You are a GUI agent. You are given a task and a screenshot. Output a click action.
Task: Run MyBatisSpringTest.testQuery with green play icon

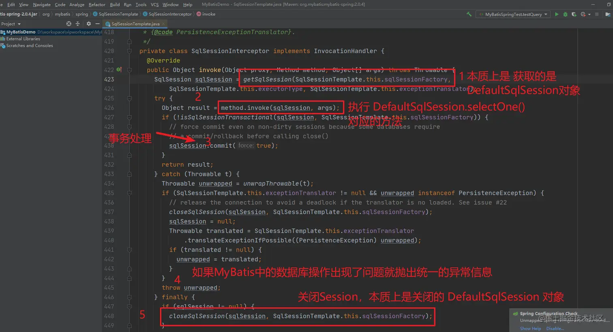point(557,14)
